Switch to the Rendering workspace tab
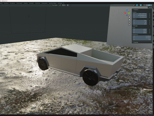Viewport: 154px width, 116px height. [x=38, y=3]
